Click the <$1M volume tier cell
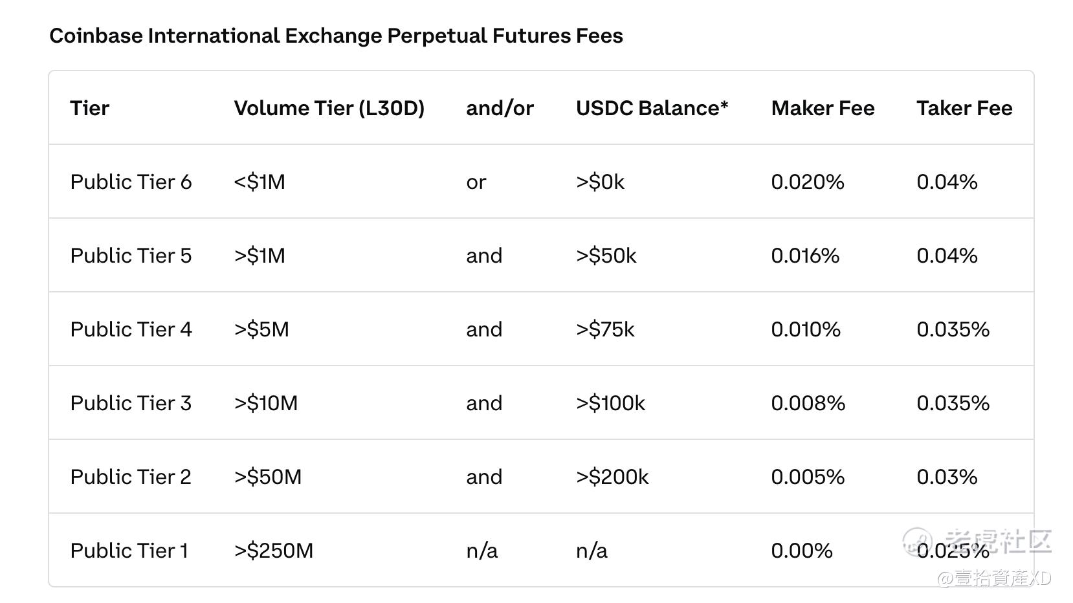 pyautogui.click(x=260, y=182)
